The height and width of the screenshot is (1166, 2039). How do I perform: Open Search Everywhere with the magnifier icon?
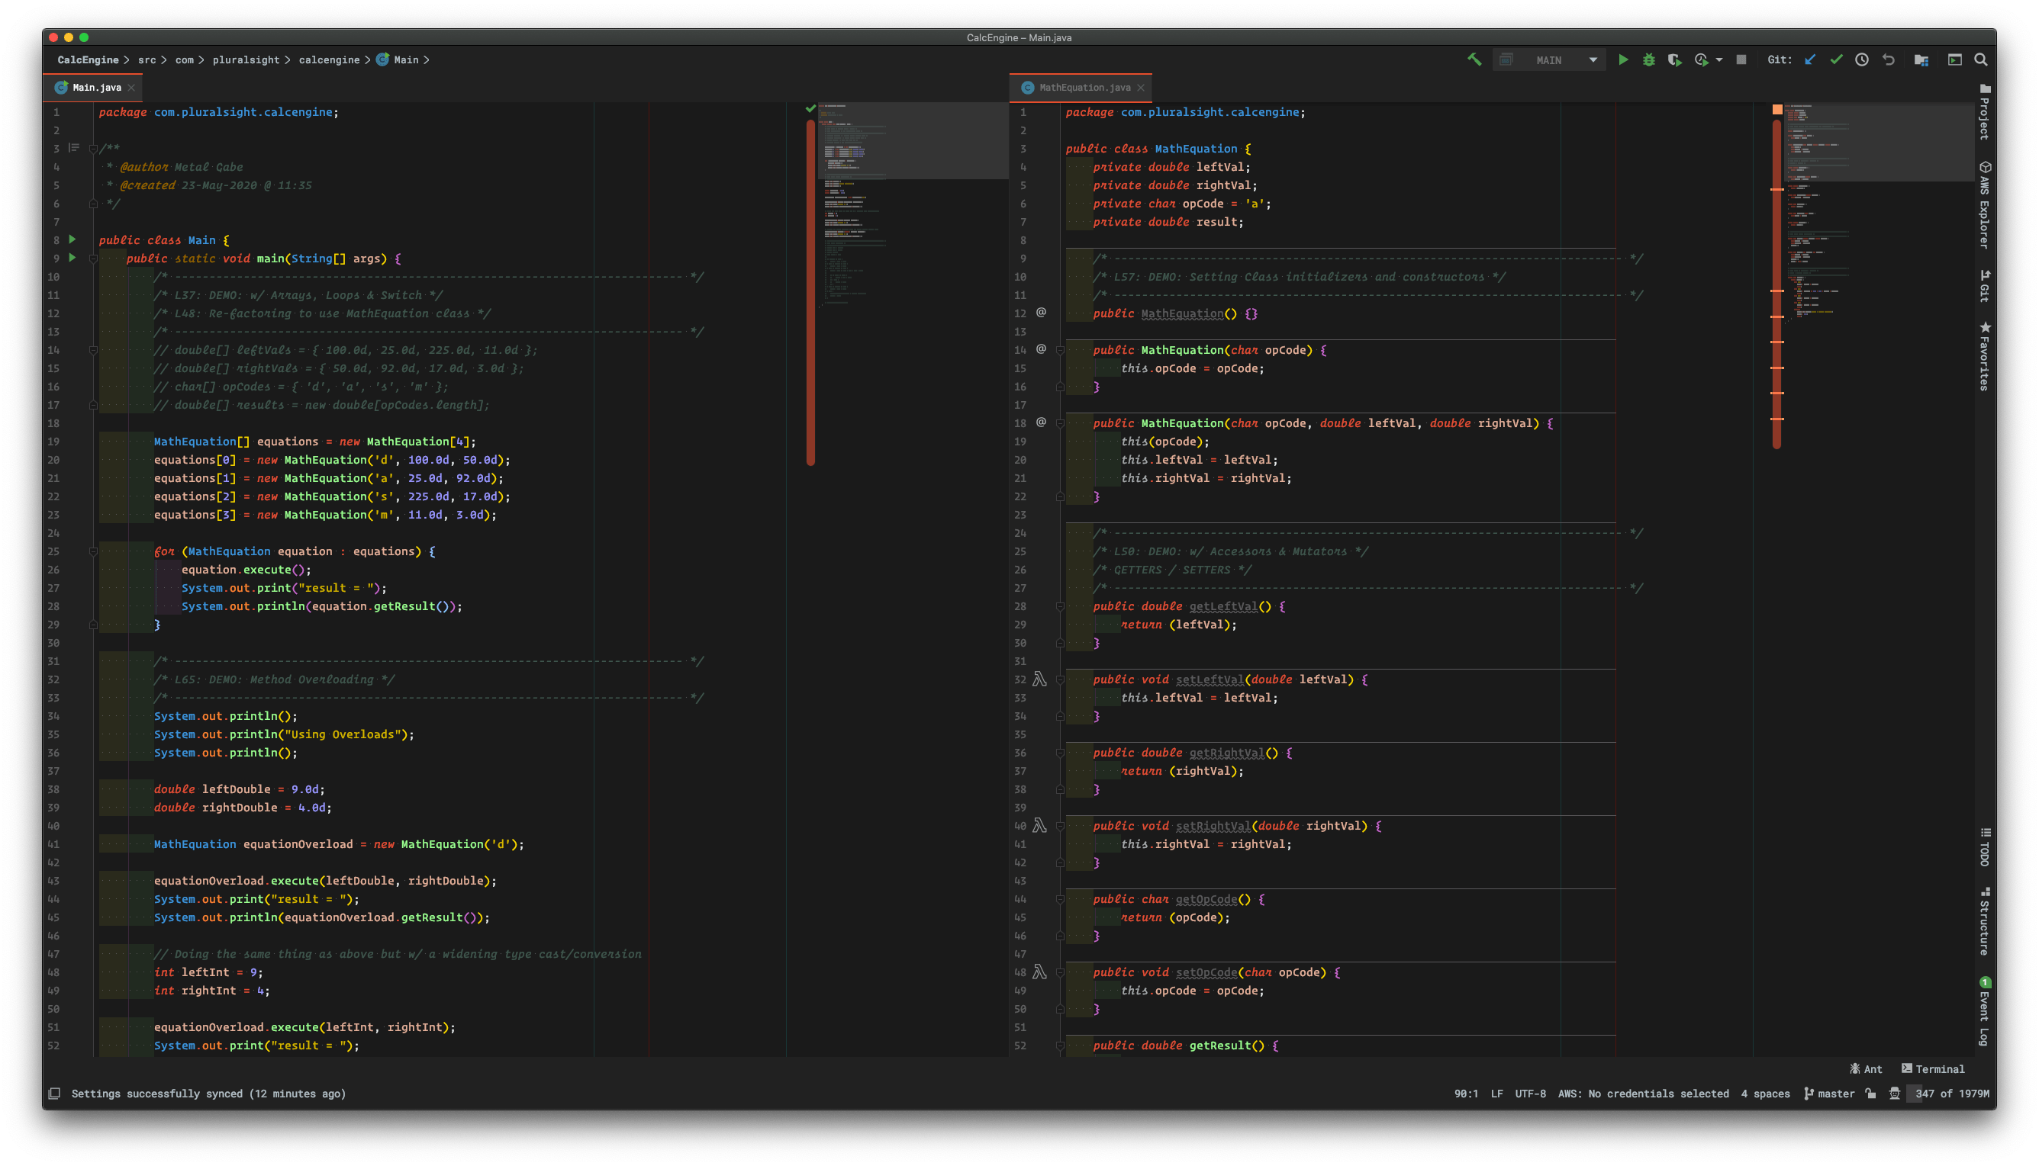[1982, 59]
